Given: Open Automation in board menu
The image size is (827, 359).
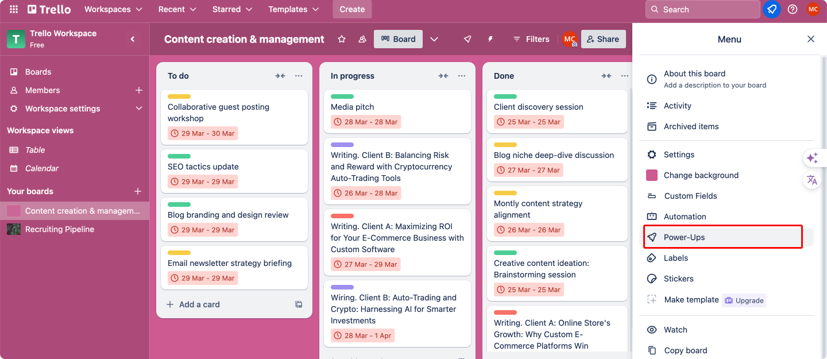Looking at the screenshot, I should click(x=726, y=217).
